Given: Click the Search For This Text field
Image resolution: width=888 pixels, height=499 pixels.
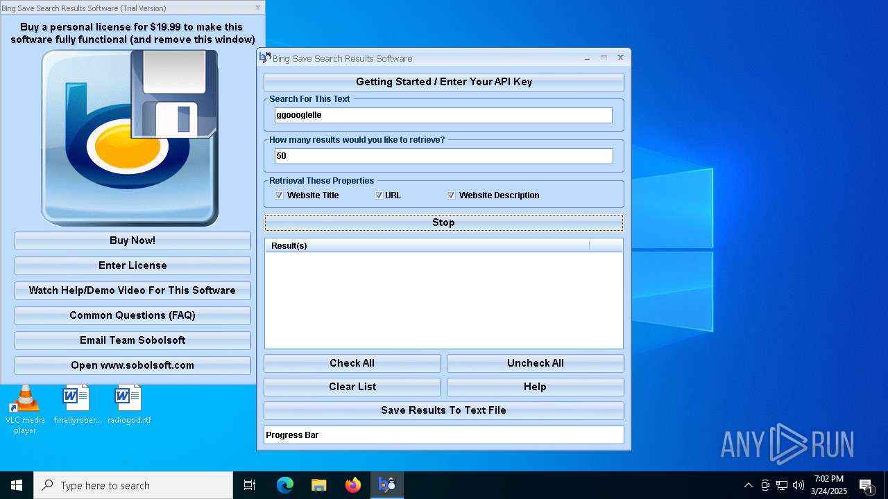Looking at the screenshot, I should pyautogui.click(x=444, y=115).
